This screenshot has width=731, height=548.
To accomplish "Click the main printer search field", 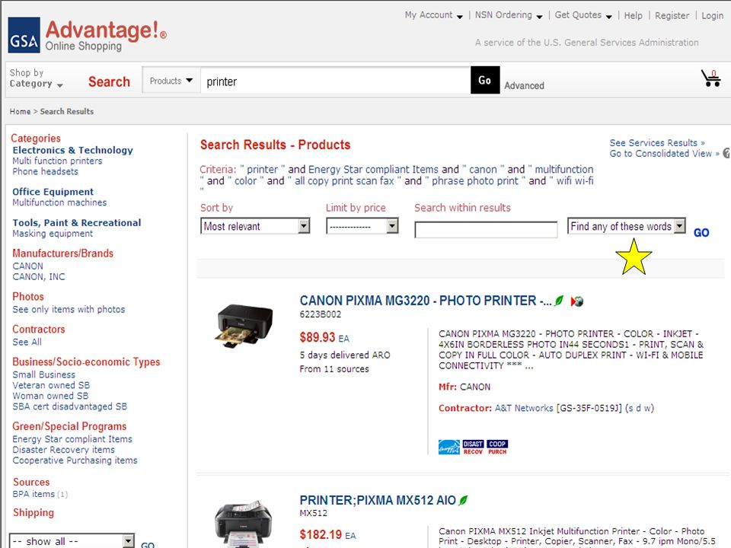I will (336, 81).
